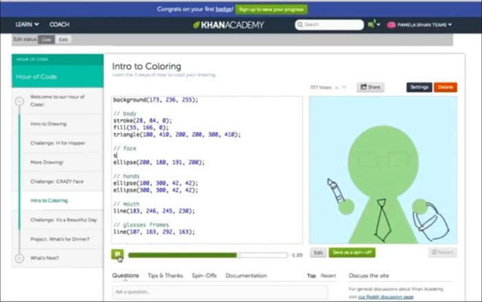The height and width of the screenshot is (302, 482).
Task: Click the Khan Academy leaf logo
Action: point(196,25)
